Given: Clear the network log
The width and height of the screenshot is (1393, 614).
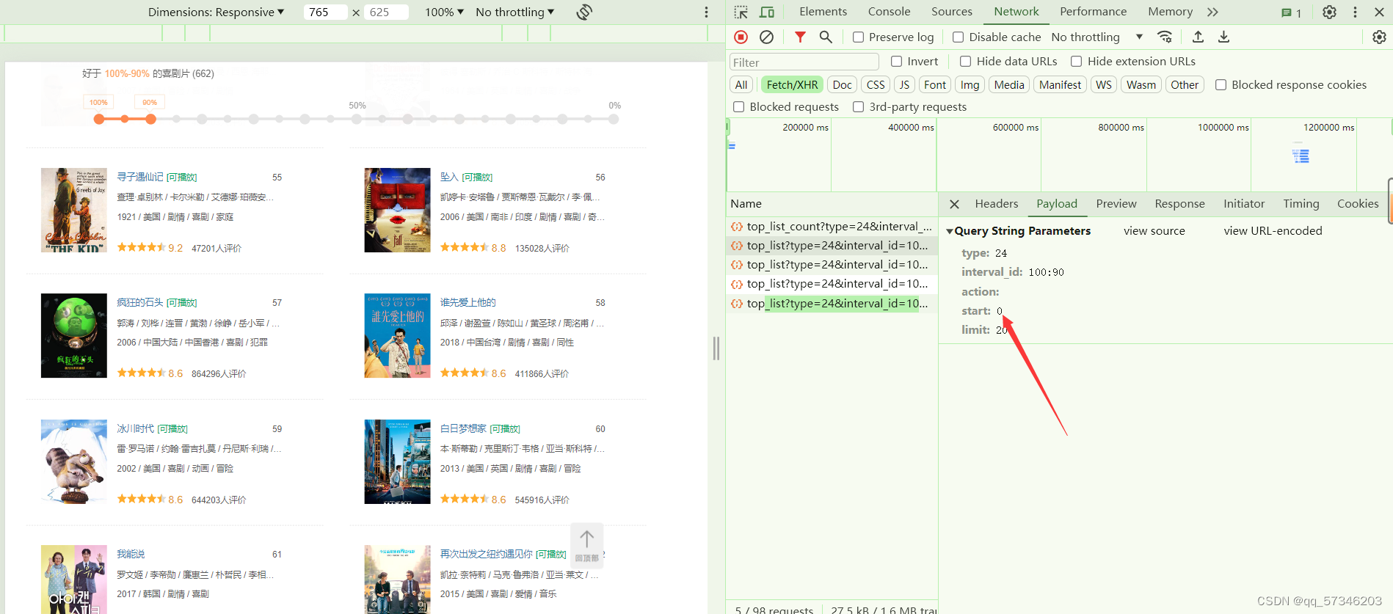Looking at the screenshot, I should (x=766, y=37).
